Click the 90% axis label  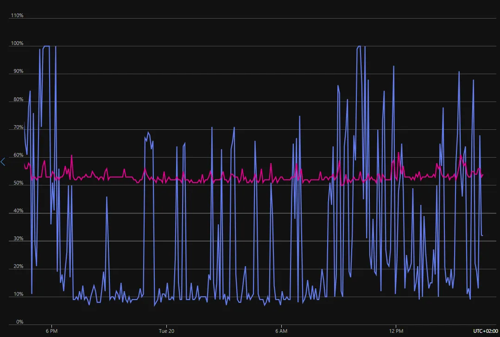pos(17,71)
